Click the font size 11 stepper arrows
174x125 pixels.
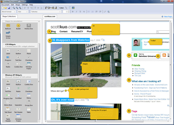[x=69, y=12]
